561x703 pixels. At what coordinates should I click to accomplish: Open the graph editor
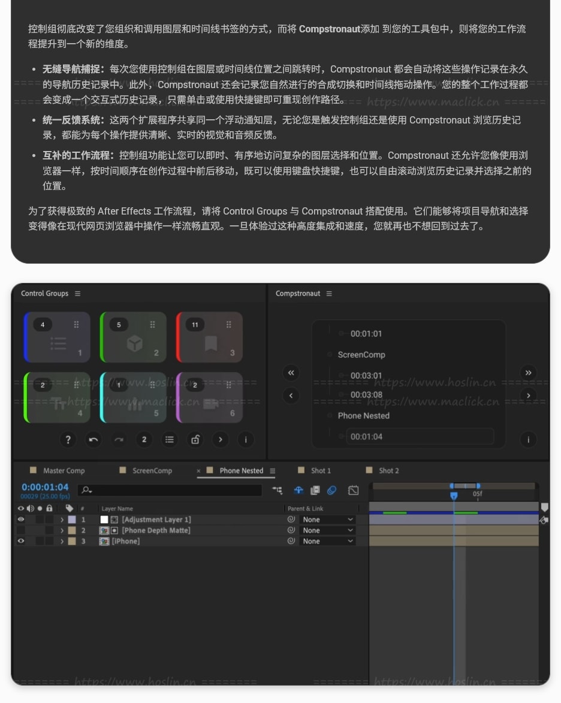(x=354, y=490)
